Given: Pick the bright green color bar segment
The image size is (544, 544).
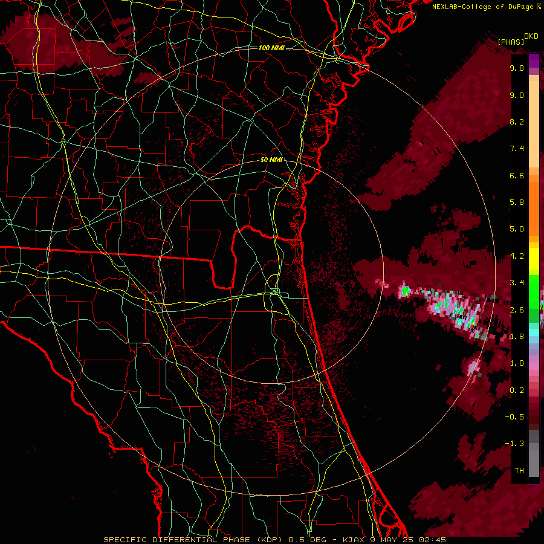Looking at the screenshot, I should [534, 291].
